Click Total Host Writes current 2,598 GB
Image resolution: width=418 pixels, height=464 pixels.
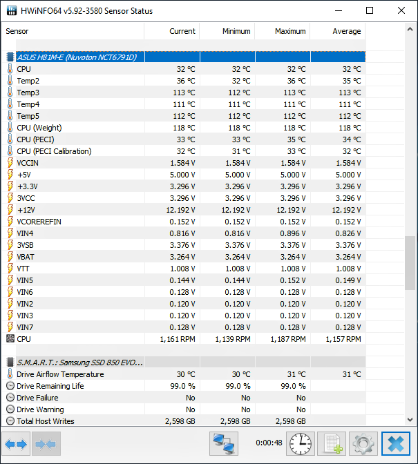[180, 421]
